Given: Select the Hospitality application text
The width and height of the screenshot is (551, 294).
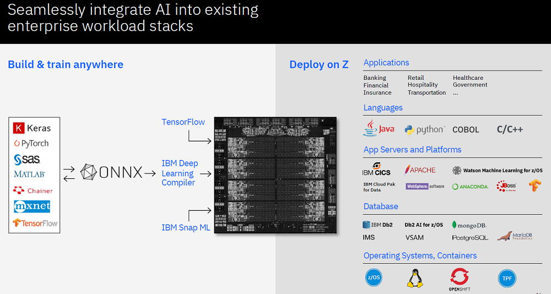Looking at the screenshot, I should 423,85.
